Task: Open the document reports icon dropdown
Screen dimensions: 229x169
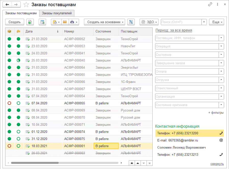Action: pyautogui.click(x=56, y=22)
